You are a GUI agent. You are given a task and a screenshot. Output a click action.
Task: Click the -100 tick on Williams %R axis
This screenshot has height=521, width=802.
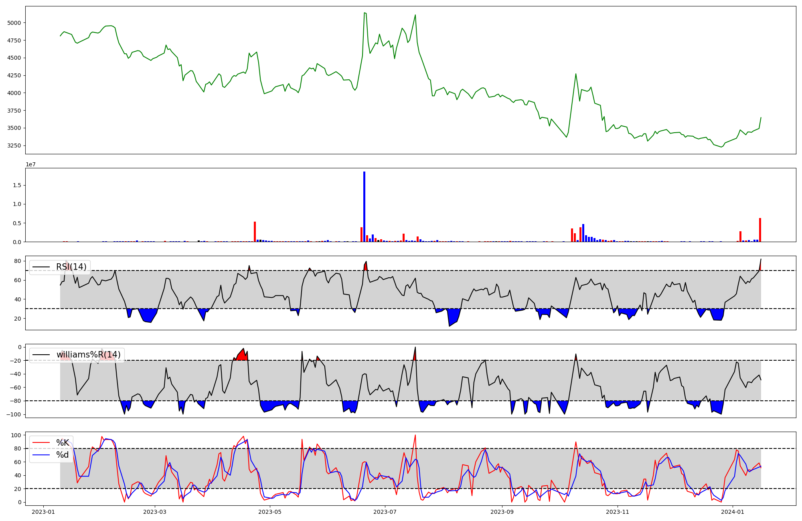point(14,414)
